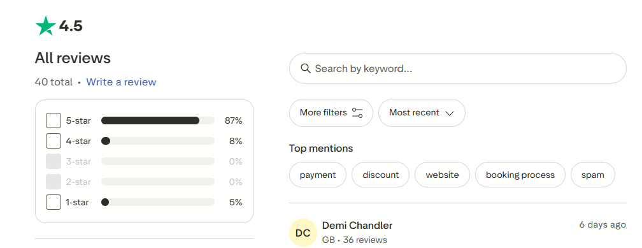Choose the spam mention tag
Viewport: 642px width, 248px height.
(593, 175)
